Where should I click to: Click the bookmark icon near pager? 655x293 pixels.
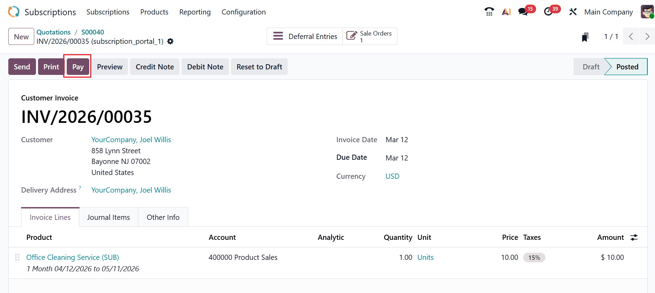[585, 37]
